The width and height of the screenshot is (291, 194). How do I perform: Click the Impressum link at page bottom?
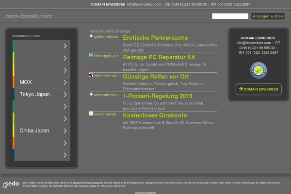coord(145,193)
